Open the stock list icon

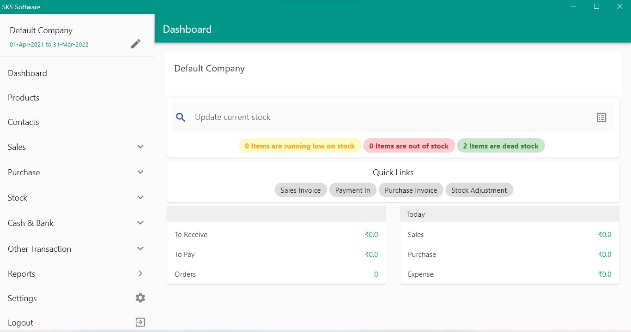tap(601, 118)
